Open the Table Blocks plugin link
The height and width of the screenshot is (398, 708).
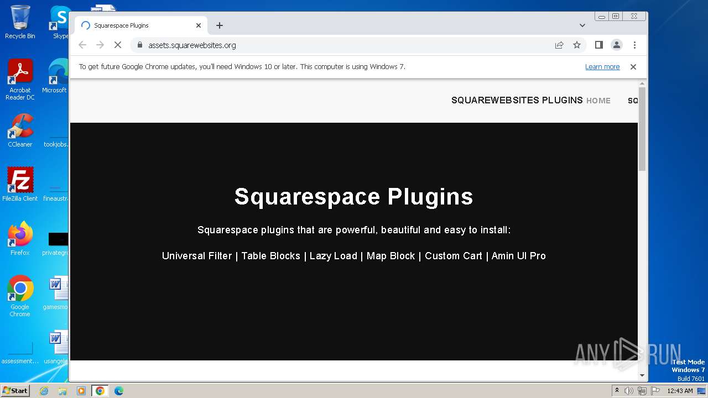tap(271, 256)
